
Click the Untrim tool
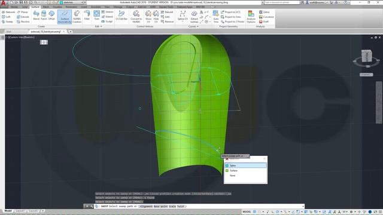pyautogui.click(x=107, y=12)
